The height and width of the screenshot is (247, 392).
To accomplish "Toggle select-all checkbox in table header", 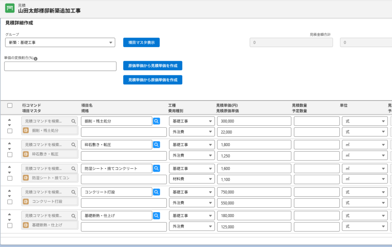I will [x=10, y=106].
